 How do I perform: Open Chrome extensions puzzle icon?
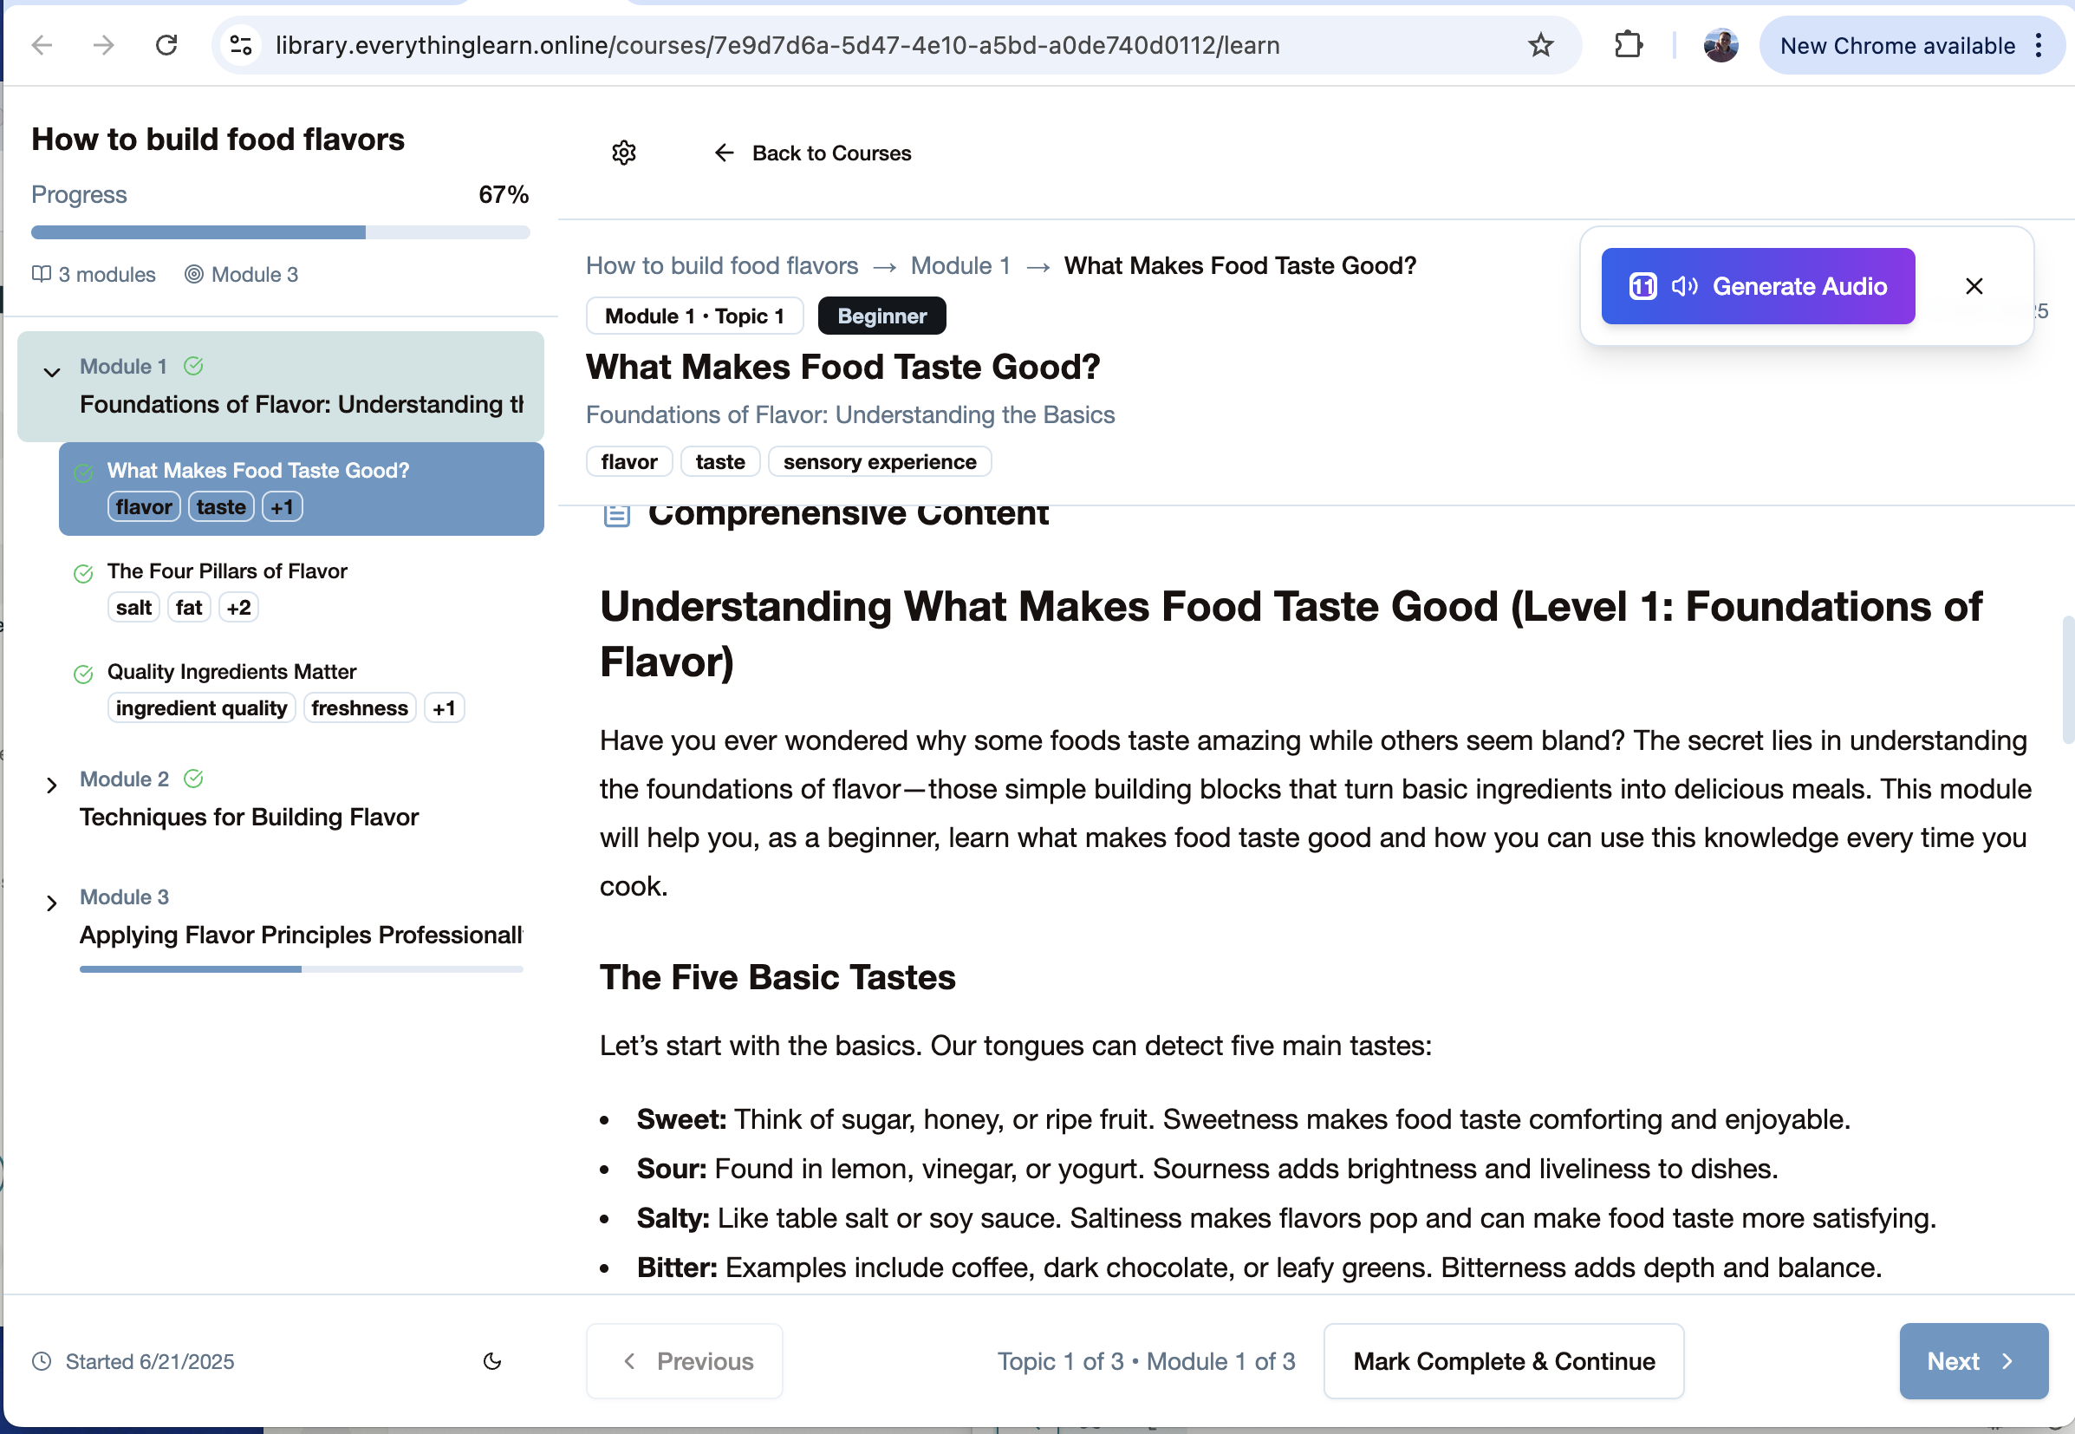point(1628,45)
